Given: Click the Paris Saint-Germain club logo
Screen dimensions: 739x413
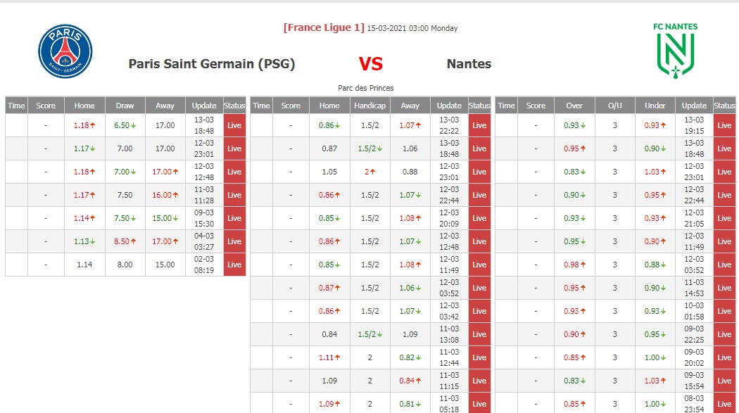Looking at the screenshot, I should coord(65,51).
